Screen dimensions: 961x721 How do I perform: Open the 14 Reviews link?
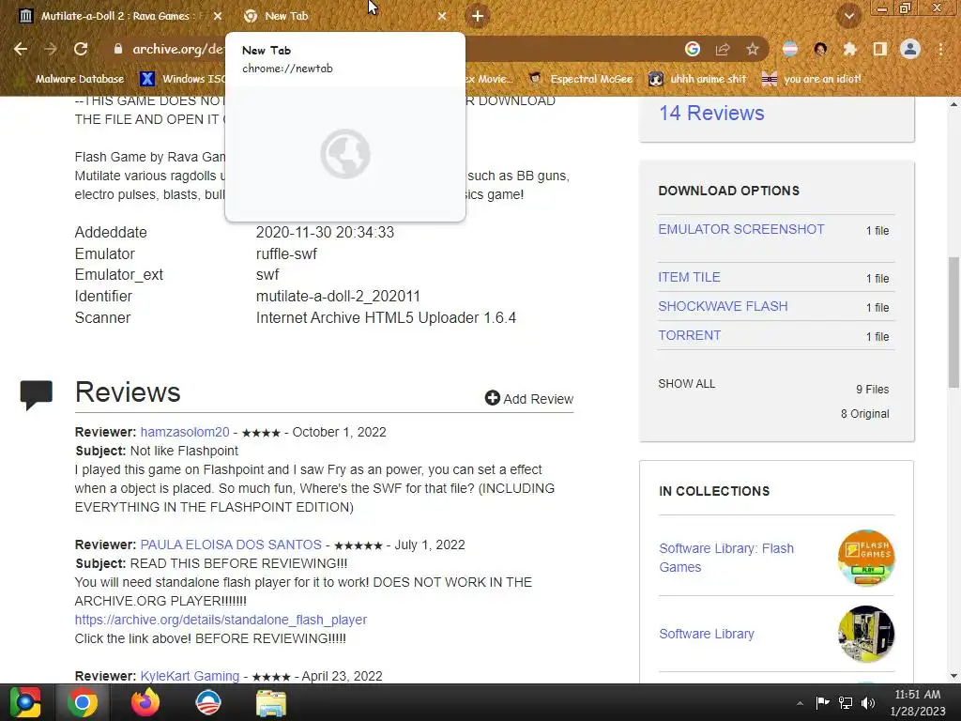[711, 114]
